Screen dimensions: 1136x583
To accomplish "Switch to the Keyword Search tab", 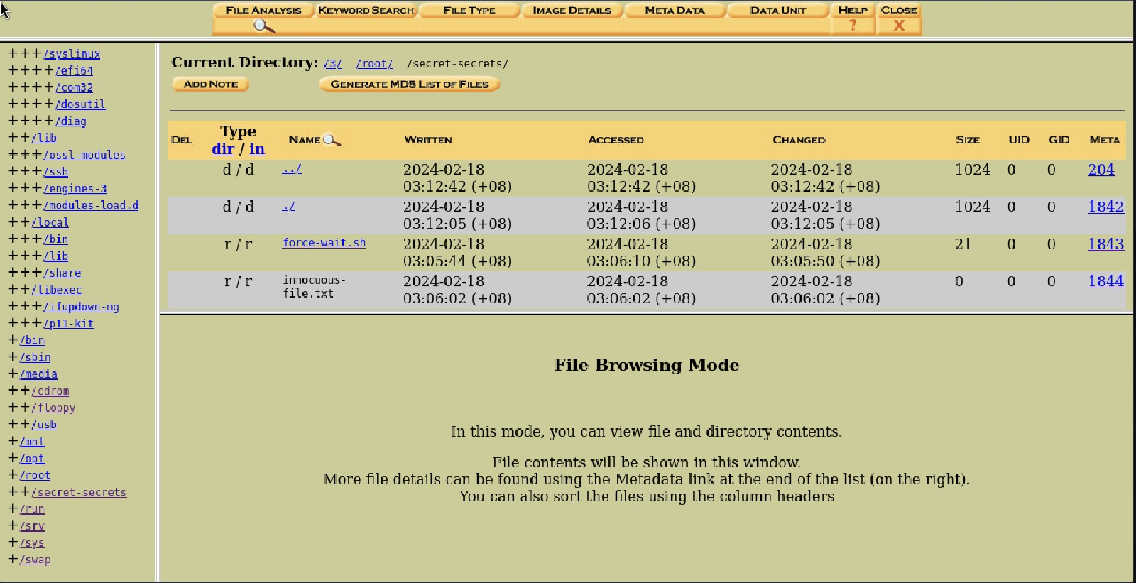I will click(366, 11).
